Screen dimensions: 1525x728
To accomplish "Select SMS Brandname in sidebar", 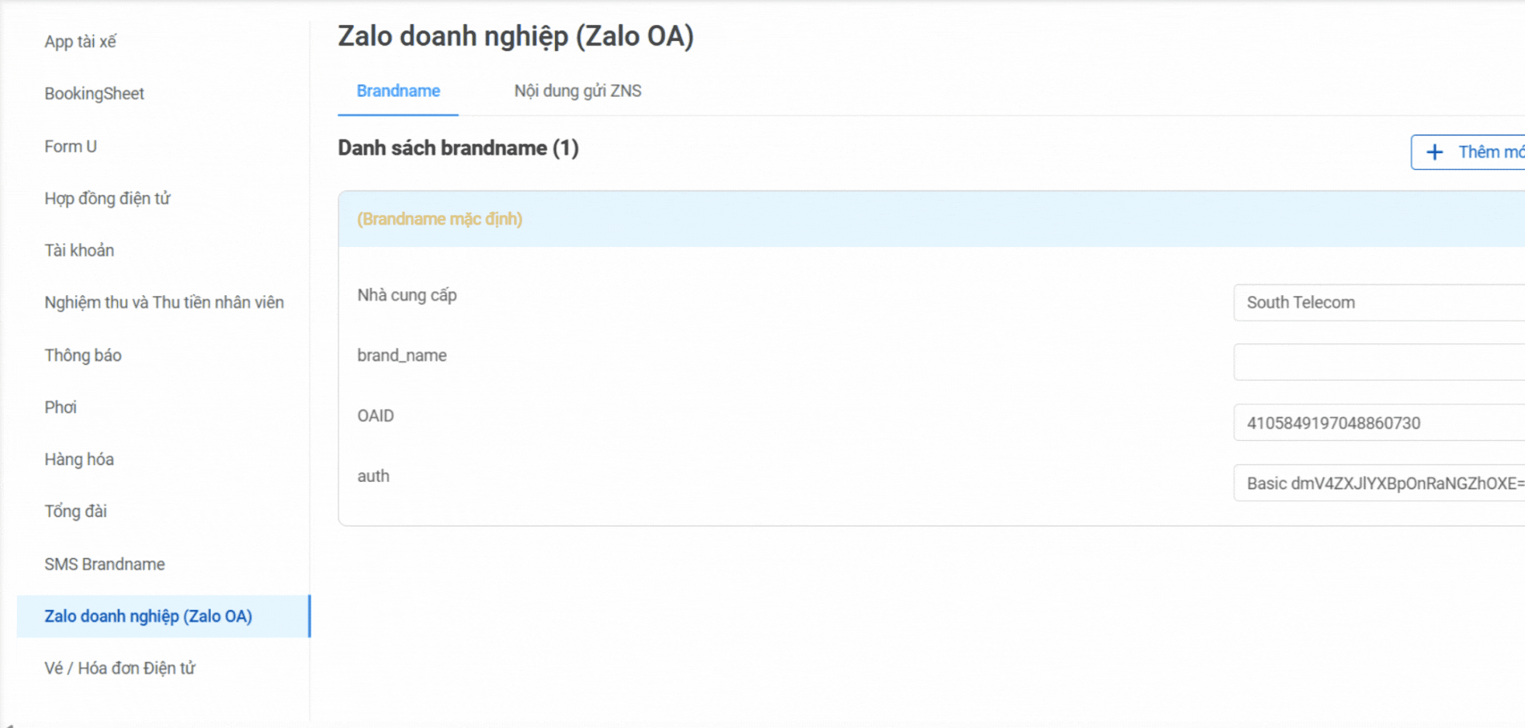I will click(x=105, y=564).
